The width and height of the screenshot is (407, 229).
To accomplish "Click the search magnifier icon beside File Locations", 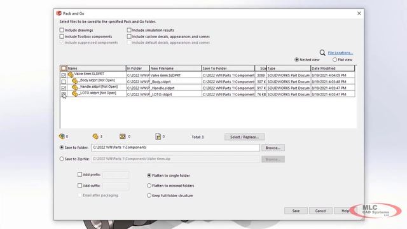I will click(322, 53).
